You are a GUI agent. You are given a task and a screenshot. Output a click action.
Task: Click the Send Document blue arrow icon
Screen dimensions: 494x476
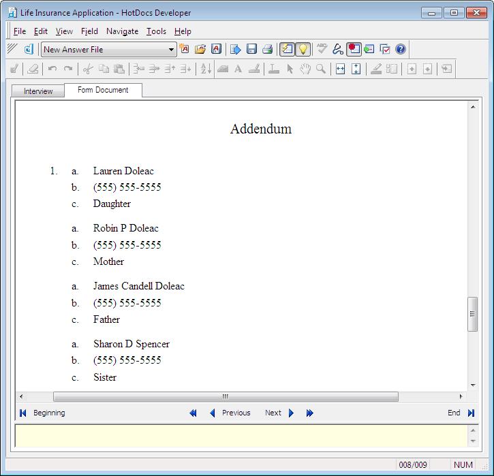coord(235,49)
